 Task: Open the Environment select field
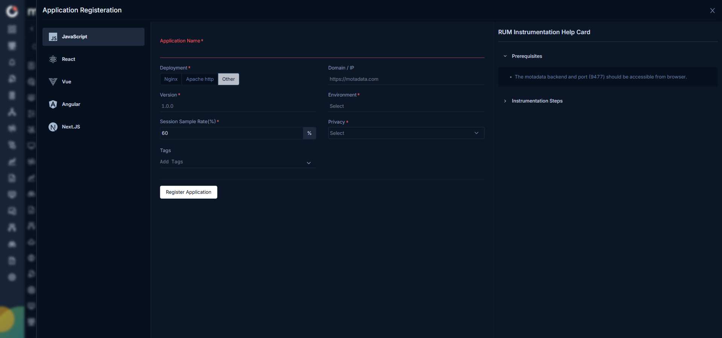[x=406, y=106]
